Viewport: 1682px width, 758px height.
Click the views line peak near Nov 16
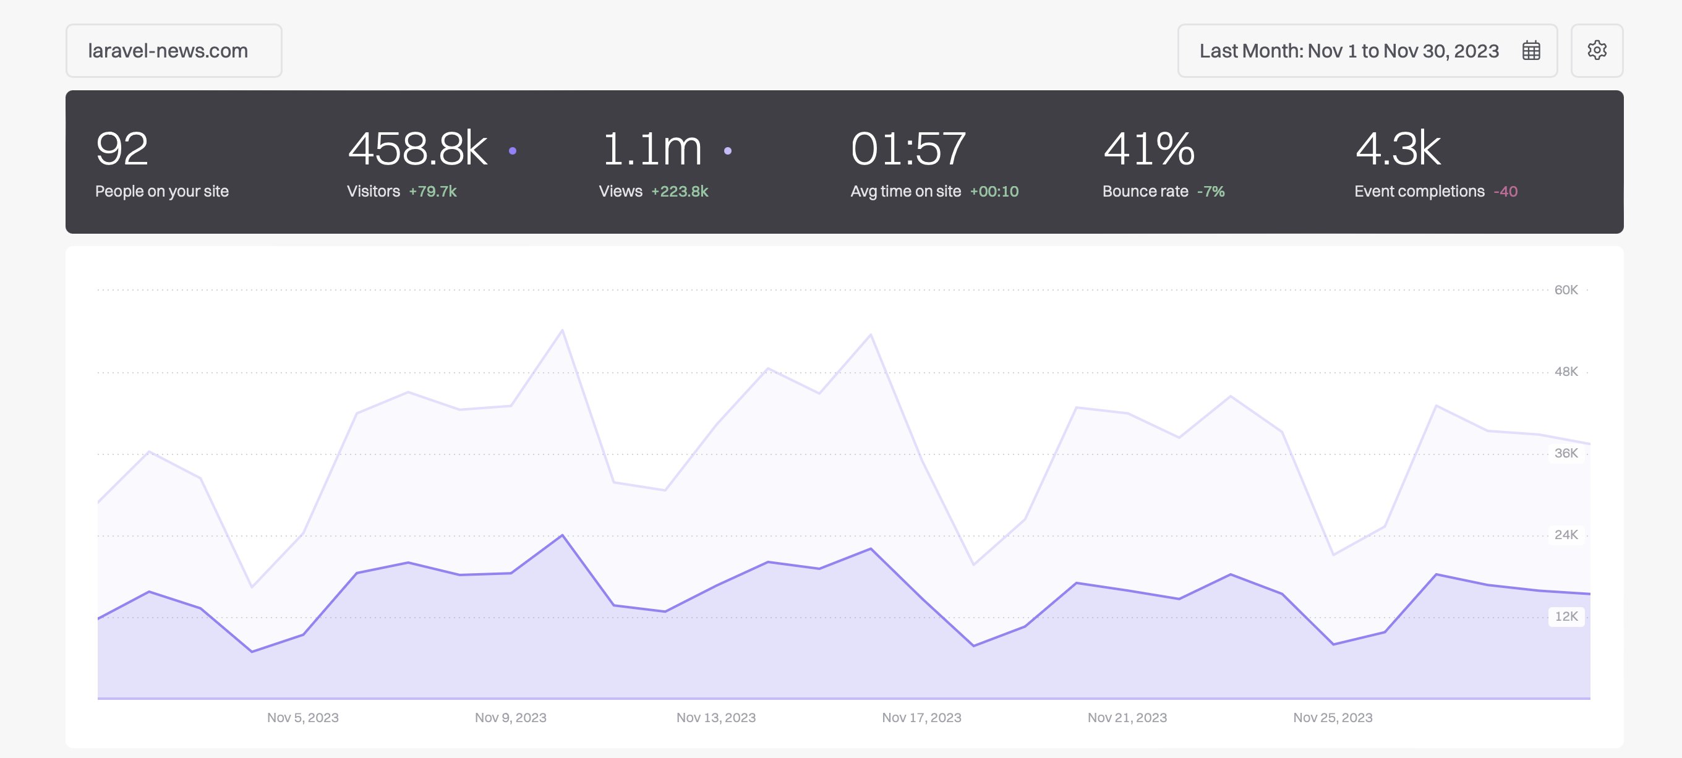pyautogui.click(x=871, y=335)
